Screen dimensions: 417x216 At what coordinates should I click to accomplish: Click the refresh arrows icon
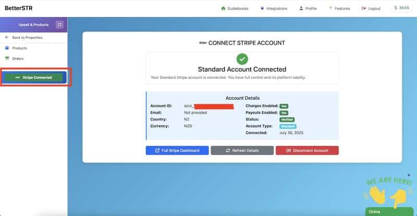pyautogui.click(x=228, y=151)
